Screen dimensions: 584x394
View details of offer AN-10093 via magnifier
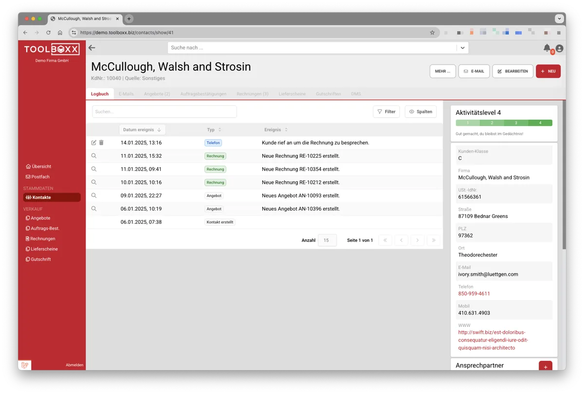click(x=94, y=195)
